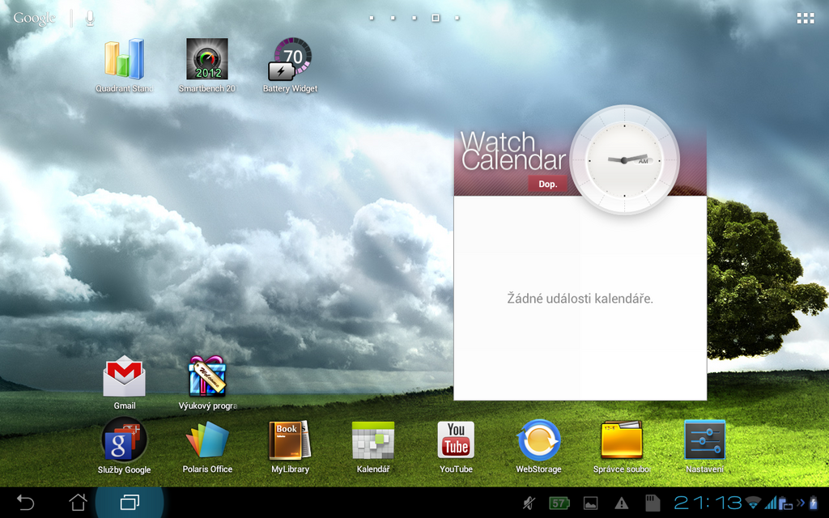This screenshot has width=829, height=518.
Task: Launch Smartbench 2012
Action: click(206, 58)
